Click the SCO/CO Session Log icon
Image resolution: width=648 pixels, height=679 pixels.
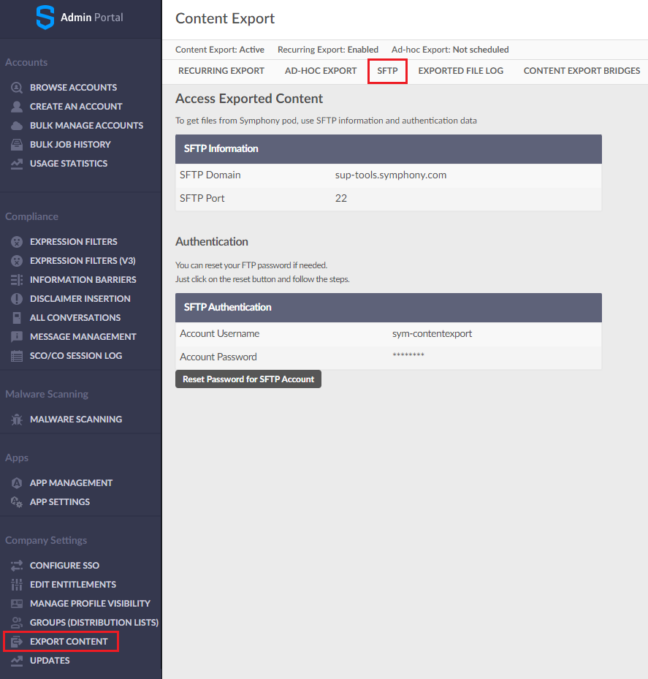point(17,356)
